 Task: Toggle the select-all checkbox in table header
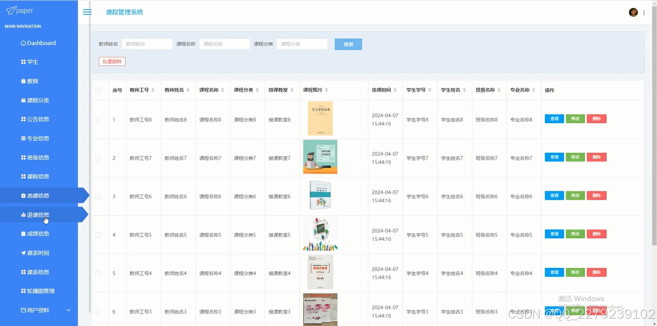(x=98, y=90)
